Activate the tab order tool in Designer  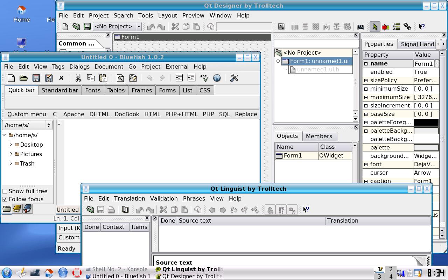click(397, 27)
